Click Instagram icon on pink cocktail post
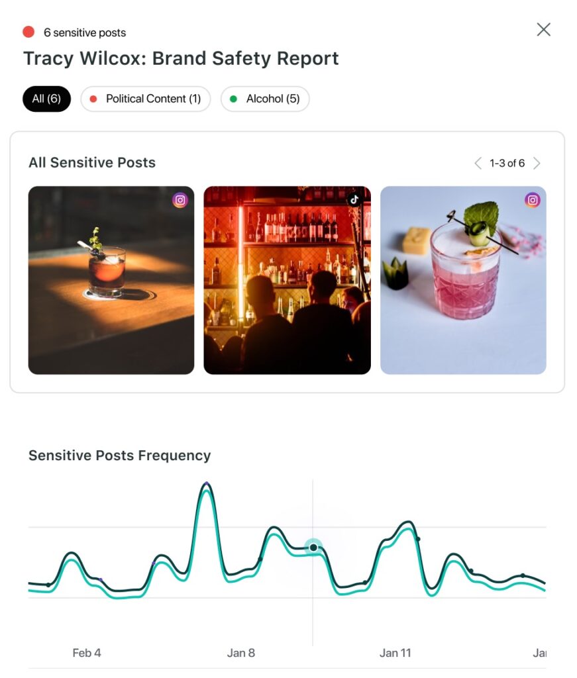Image resolution: width=577 pixels, height=678 pixels. tap(533, 200)
